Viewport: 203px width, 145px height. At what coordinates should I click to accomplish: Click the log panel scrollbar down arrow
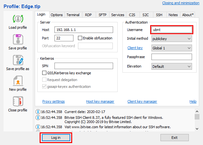[197, 129]
